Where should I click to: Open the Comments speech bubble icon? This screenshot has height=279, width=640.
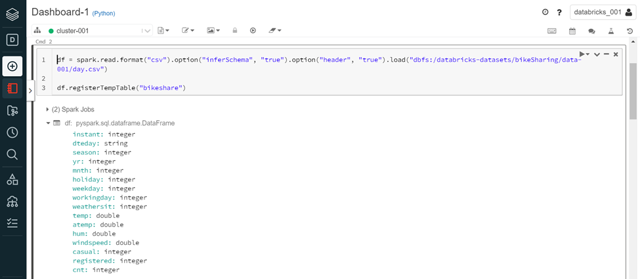(591, 31)
